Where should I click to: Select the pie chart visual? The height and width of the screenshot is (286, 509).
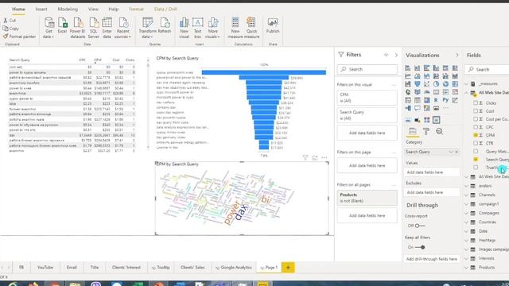[x=436, y=84]
